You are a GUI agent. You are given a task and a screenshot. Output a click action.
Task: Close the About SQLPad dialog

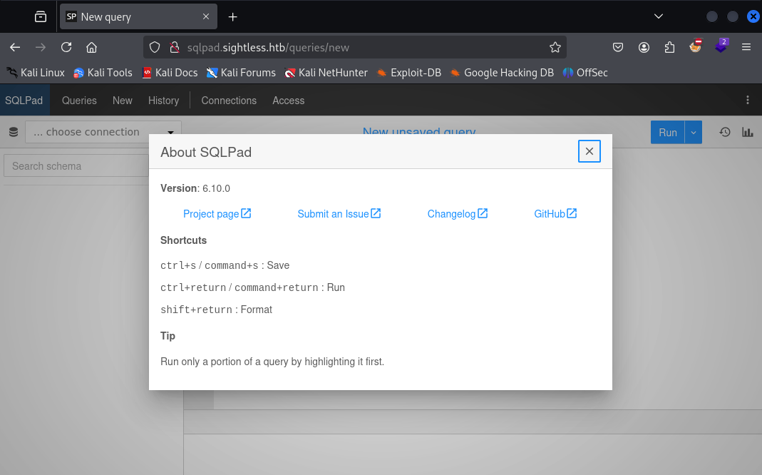point(589,151)
